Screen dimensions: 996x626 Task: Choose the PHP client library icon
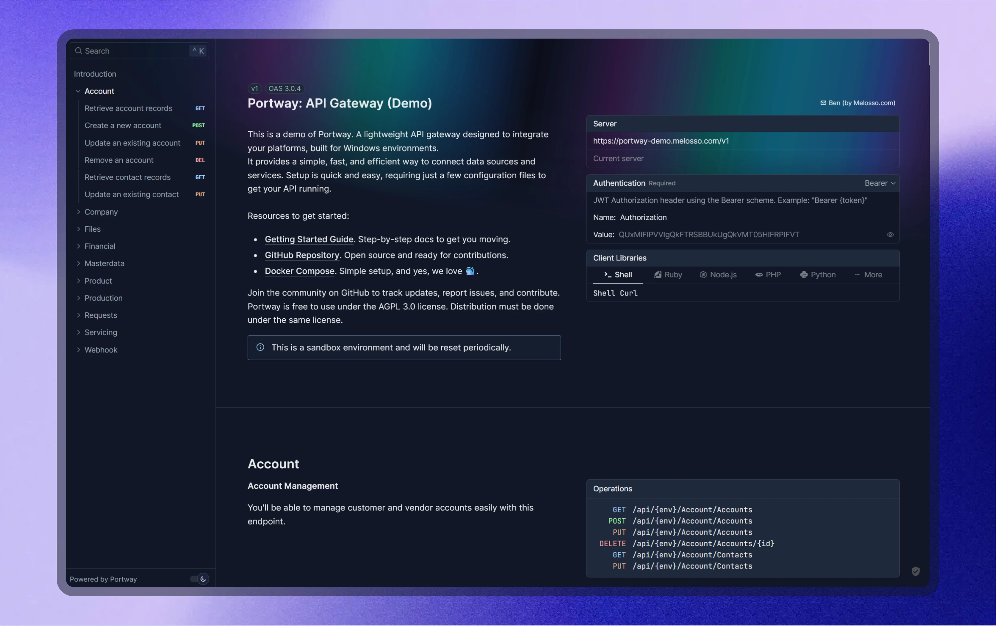pyautogui.click(x=758, y=275)
